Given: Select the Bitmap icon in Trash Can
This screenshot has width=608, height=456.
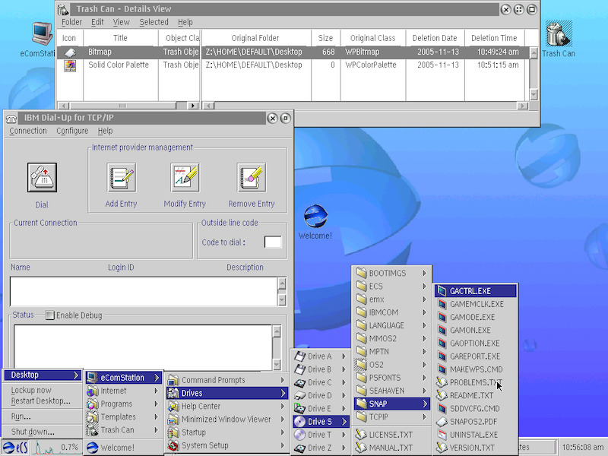Looking at the screenshot, I should click(70, 52).
